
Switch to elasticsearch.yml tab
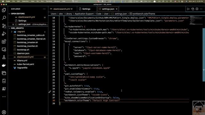point(61,9)
